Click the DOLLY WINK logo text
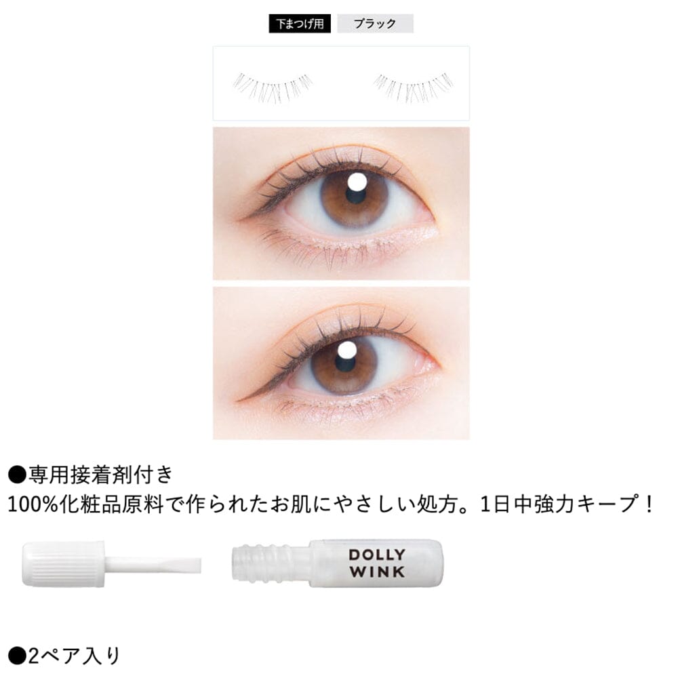The image size is (678, 678). coord(376,563)
